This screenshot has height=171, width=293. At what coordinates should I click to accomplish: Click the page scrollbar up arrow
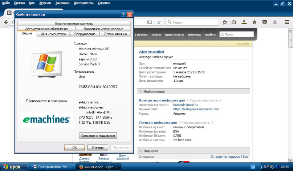290,30
